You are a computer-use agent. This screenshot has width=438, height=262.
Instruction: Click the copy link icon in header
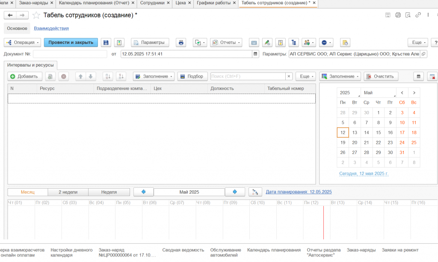pyautogui.click(x=418, y=15)
